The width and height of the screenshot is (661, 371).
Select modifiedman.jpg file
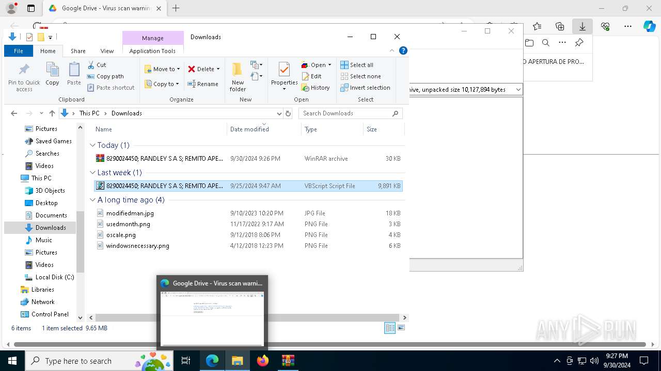pos(248,213)
